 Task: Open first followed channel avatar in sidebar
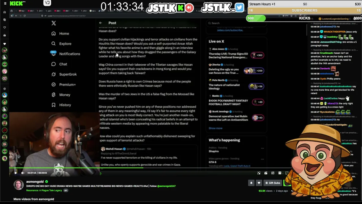pyautogui.click(x=5, y=50)
